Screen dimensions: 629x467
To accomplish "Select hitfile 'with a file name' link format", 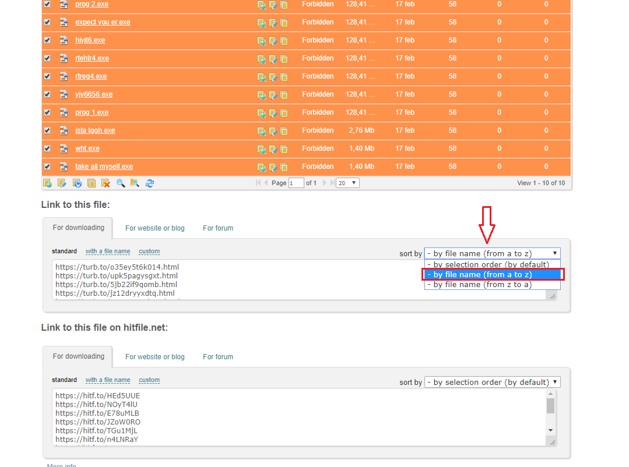I will 108,380.
